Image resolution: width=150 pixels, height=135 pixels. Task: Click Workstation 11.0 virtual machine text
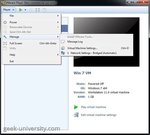(109, 92)
